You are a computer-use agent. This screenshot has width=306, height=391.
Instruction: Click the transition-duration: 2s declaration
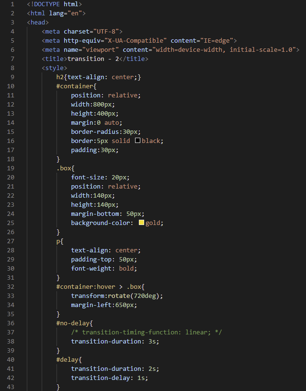(115, 369)
